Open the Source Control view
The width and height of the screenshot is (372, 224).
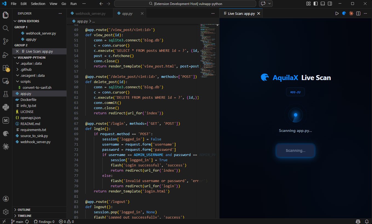(x=5, y=41)
